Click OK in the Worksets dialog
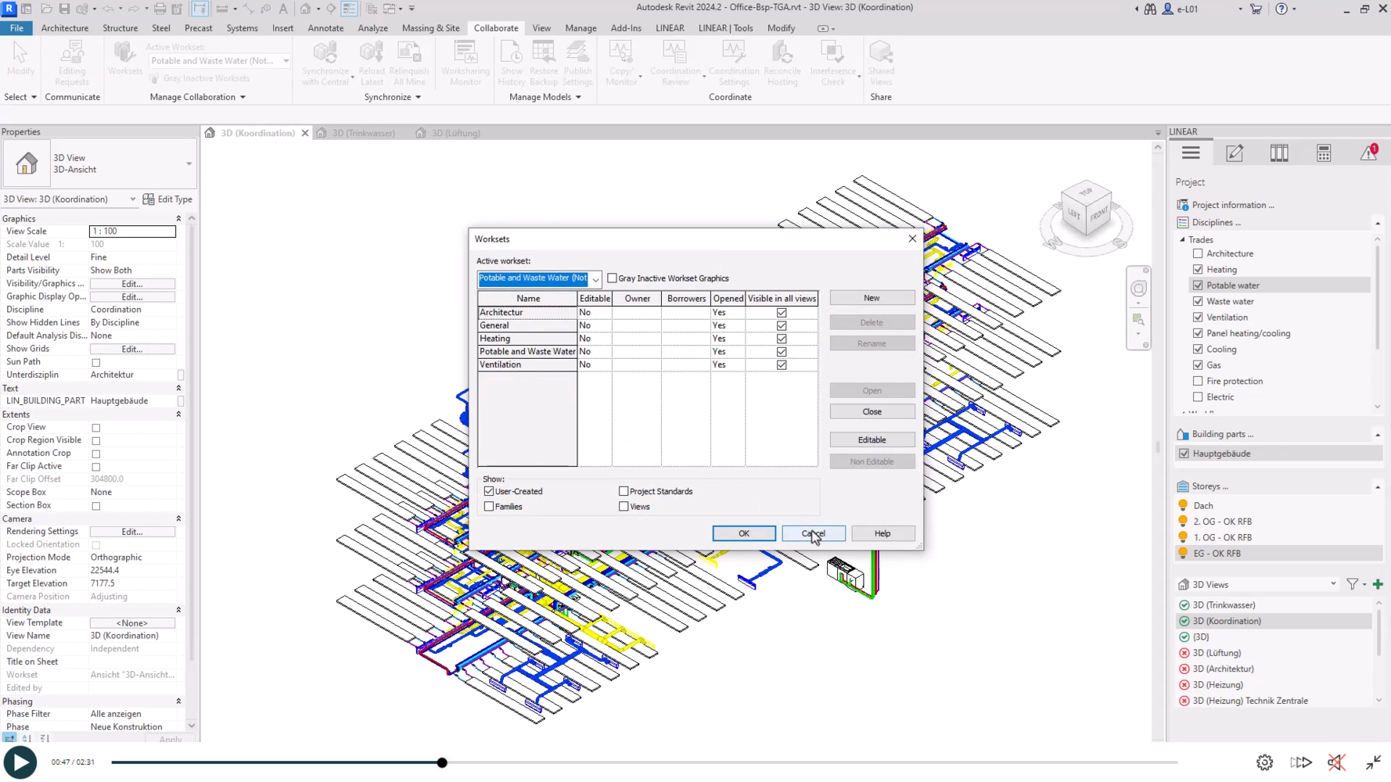Screen dimensions: 1391x782 click(743, 533)
